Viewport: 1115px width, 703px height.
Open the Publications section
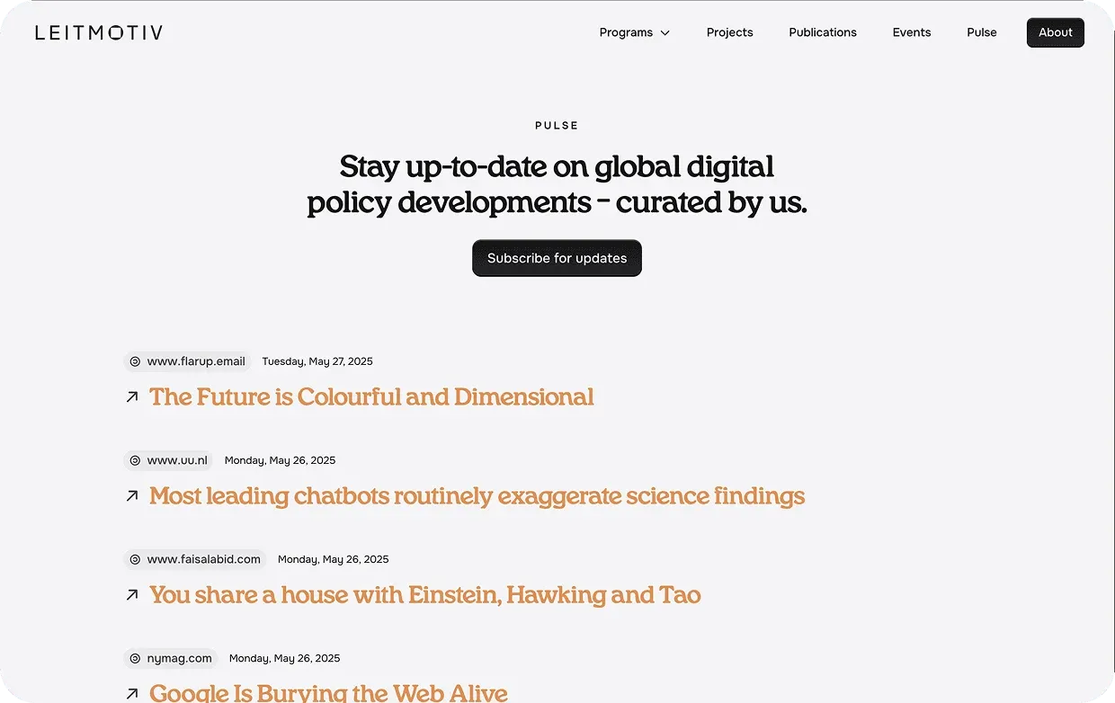[x=823, y=32]
